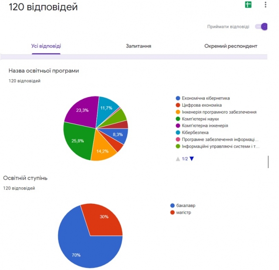Click the 30% red pie slice
Screen dimensions: 279x270
[104, 219]
